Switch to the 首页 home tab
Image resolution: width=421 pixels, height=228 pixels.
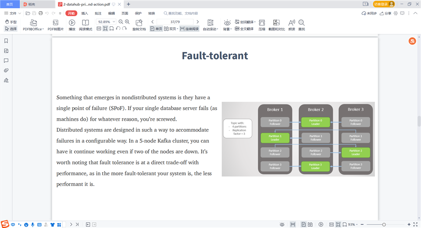pos(10,4)
